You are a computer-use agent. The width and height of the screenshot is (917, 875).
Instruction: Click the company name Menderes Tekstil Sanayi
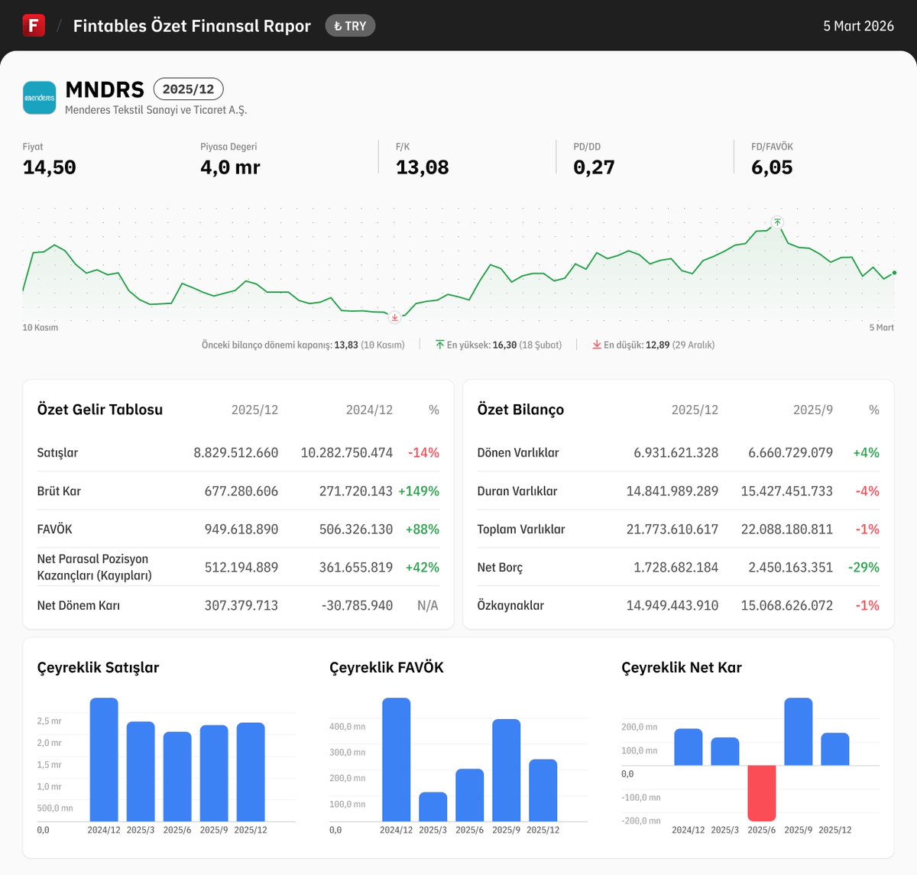(156, 110)
